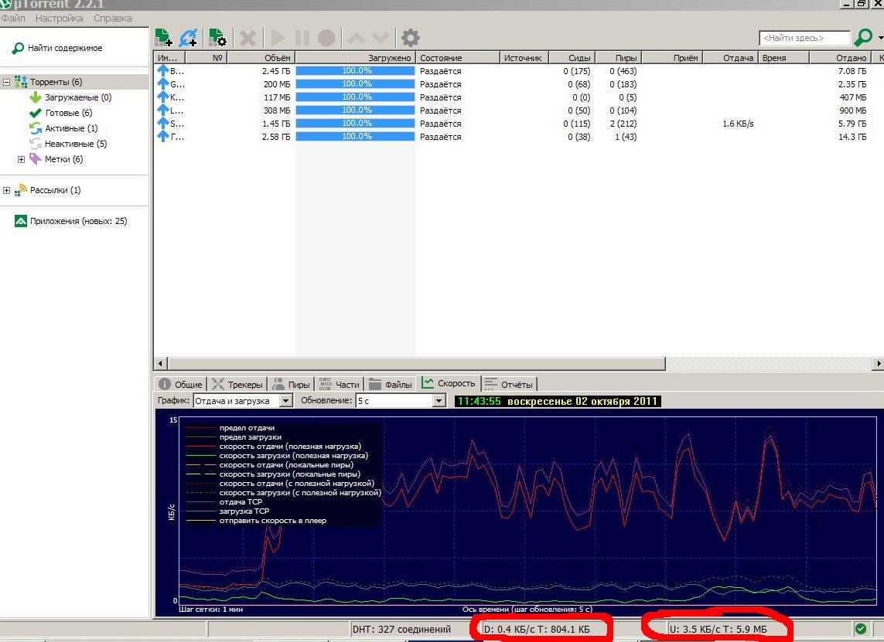Switch to the Пиры tab

click(x=291, y=384)
